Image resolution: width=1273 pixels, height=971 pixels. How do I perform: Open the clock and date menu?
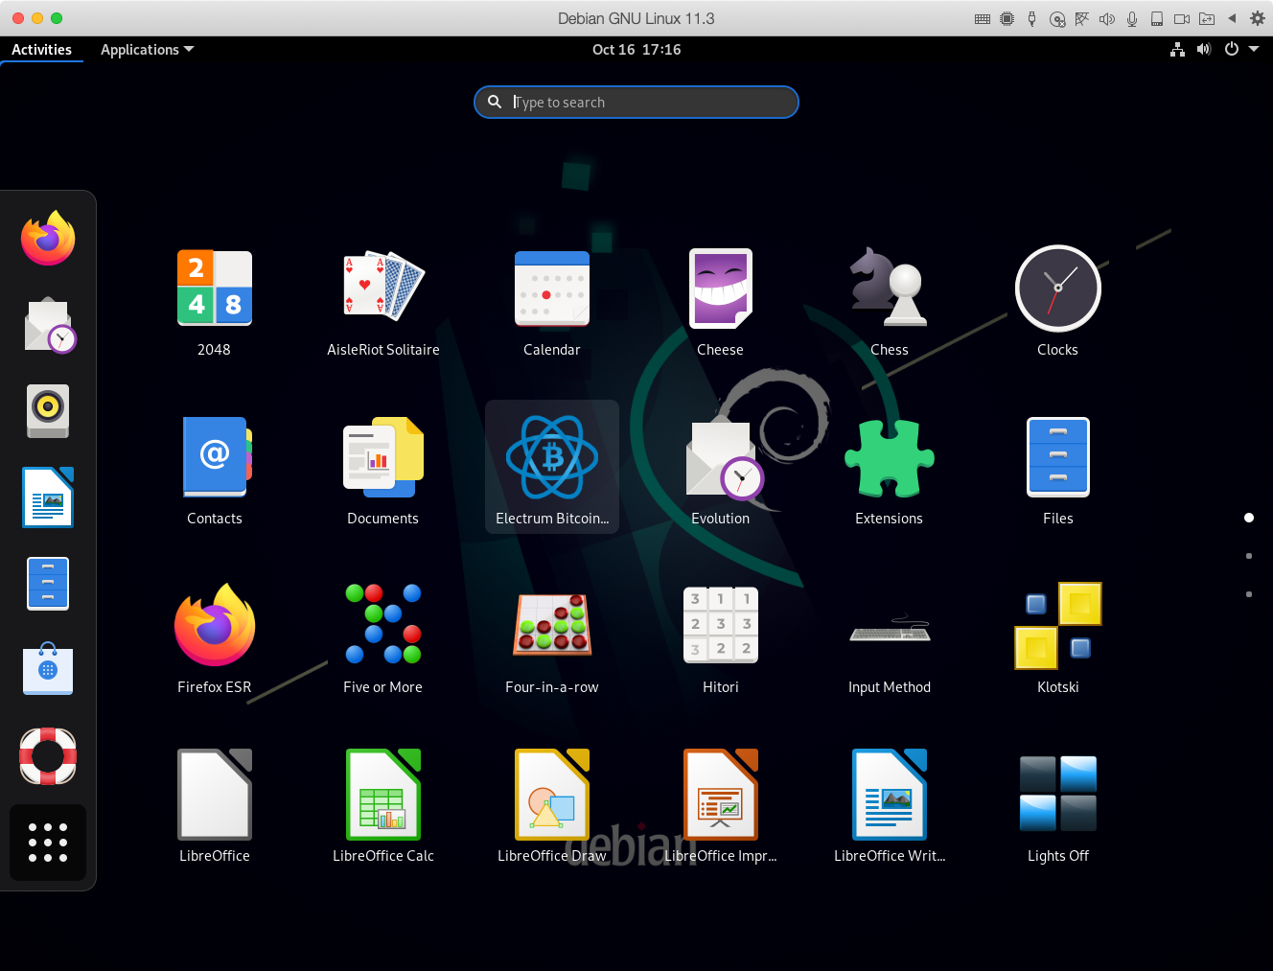[x=636, y=50]
